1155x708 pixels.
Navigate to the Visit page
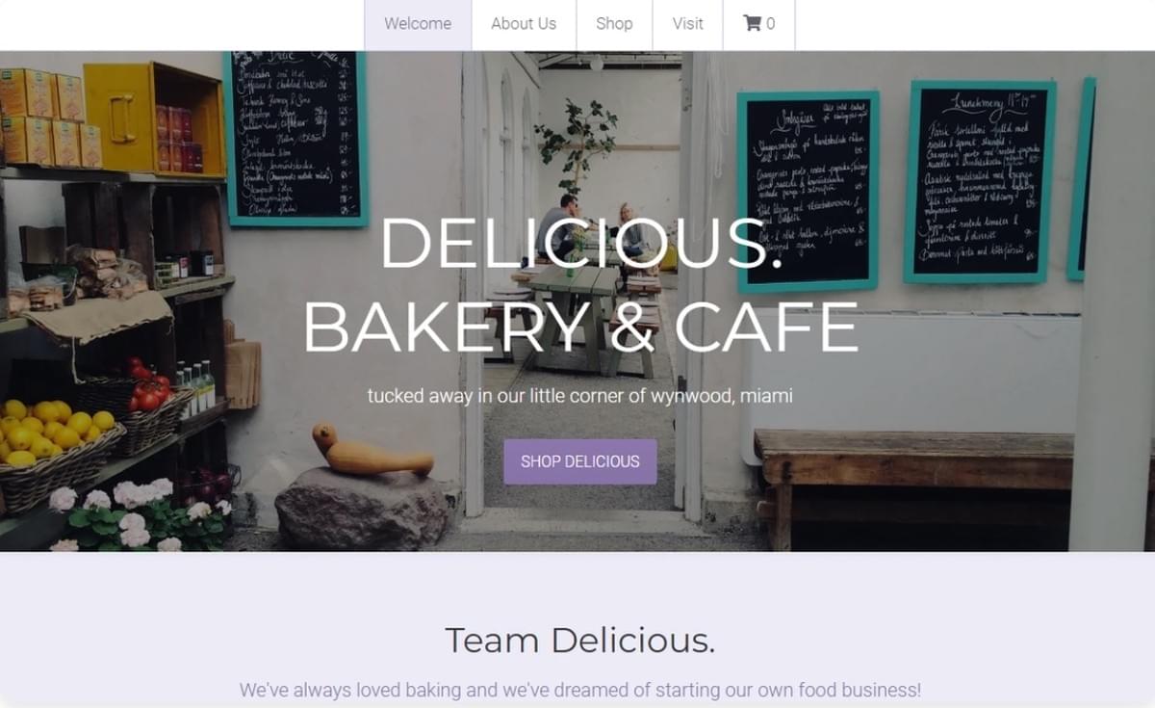687,24
